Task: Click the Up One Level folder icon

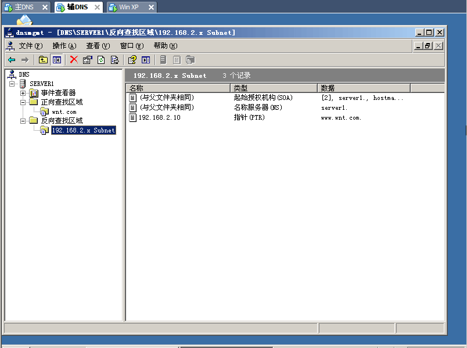Action: coord(43,60)
